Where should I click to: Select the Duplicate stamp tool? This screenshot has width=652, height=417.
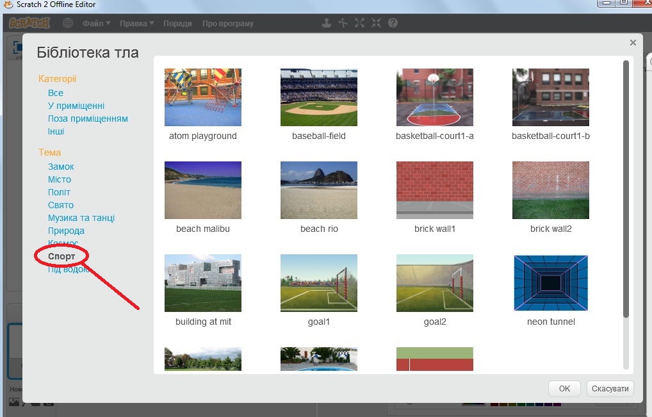pyautogui.click(x=327, y=23)
